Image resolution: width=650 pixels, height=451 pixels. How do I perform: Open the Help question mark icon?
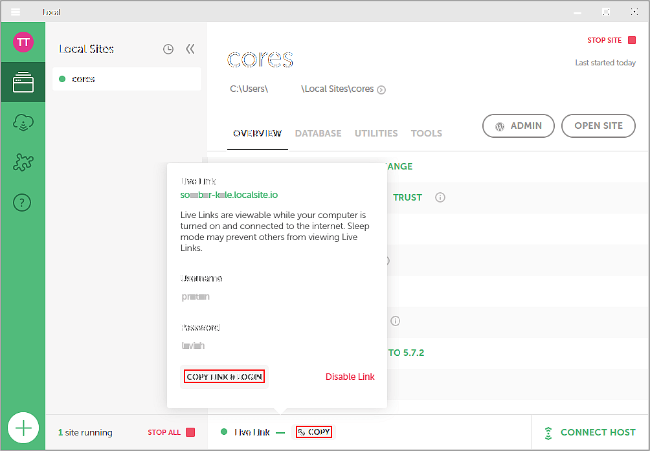23,203
